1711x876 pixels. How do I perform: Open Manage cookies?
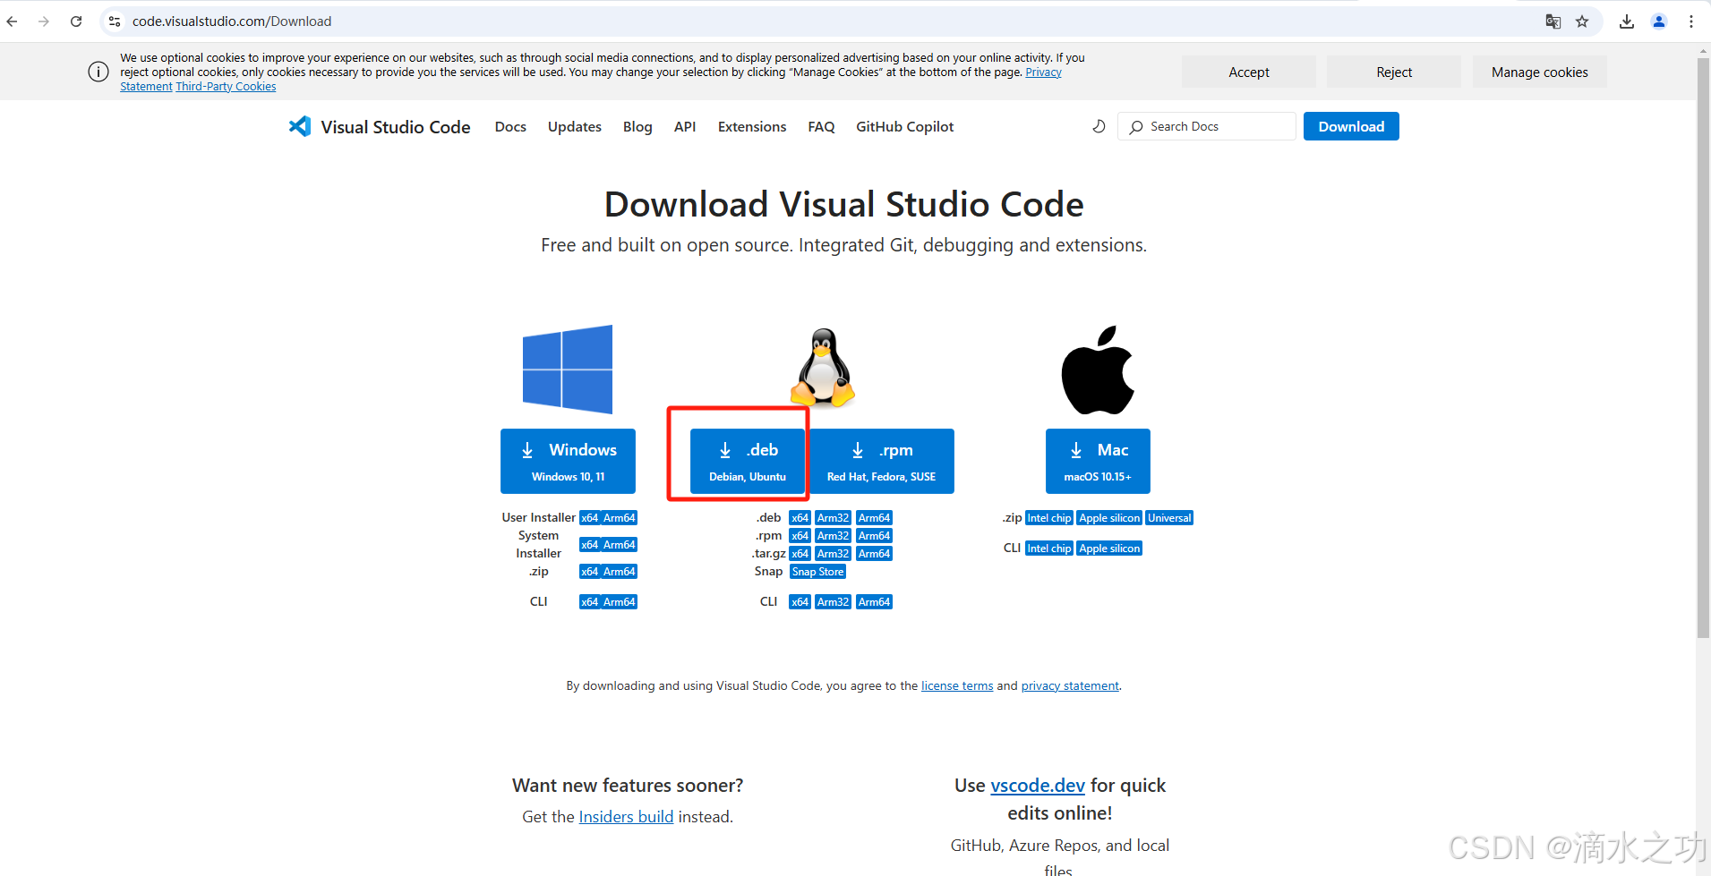[1540, 72]
